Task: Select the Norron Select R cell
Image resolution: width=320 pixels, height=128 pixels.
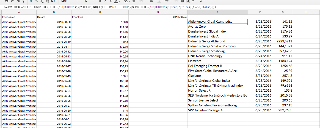Action: tap(217, 91)
